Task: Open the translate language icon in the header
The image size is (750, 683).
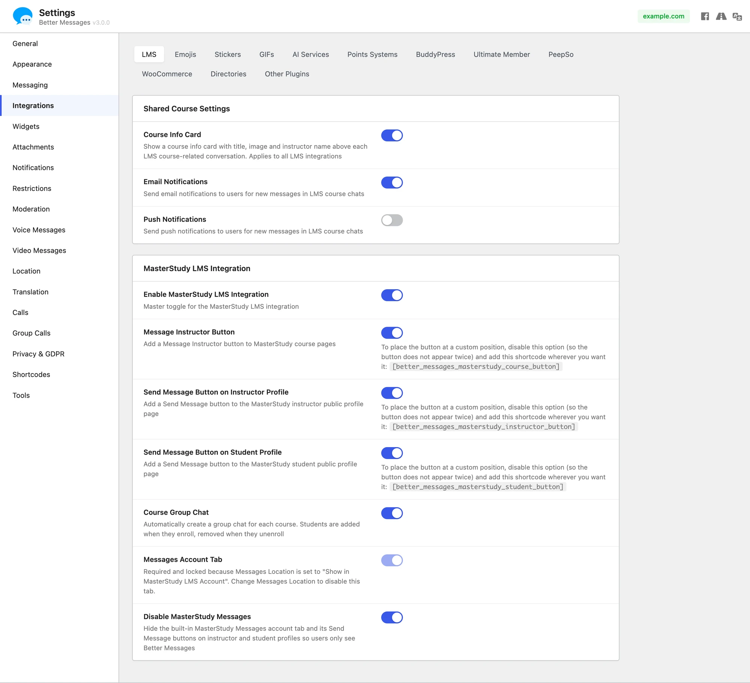Action: (x=737, y=17)
